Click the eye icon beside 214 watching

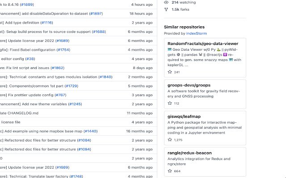coord(166,2)
